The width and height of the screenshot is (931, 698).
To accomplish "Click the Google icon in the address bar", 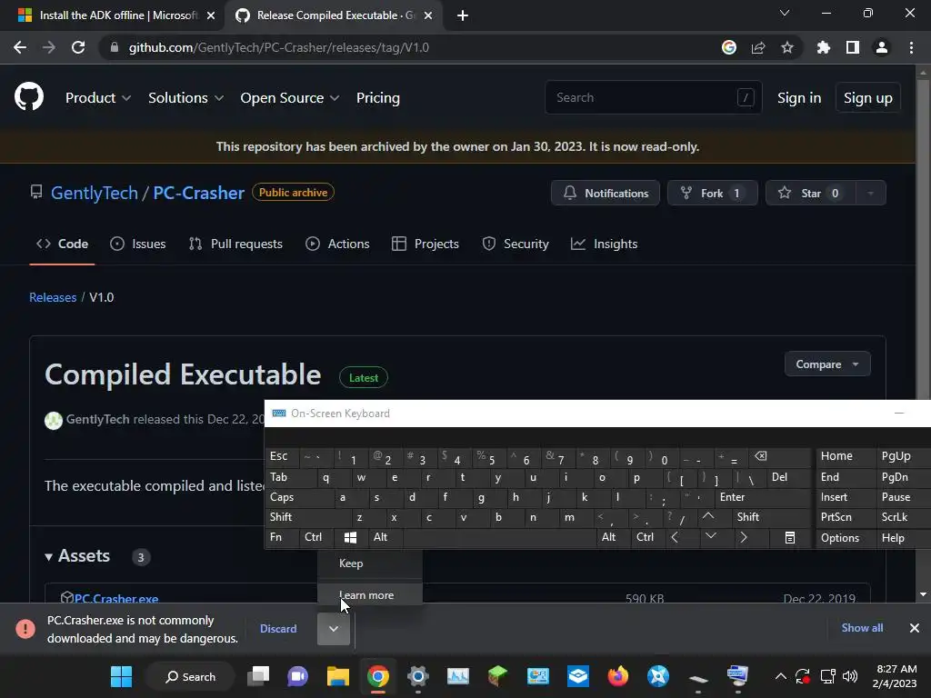I will pyautogui.click(x=729, y=47).
